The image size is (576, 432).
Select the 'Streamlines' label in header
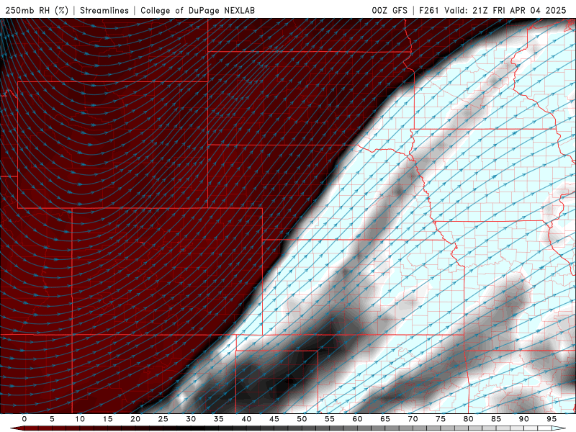(104, 10)
